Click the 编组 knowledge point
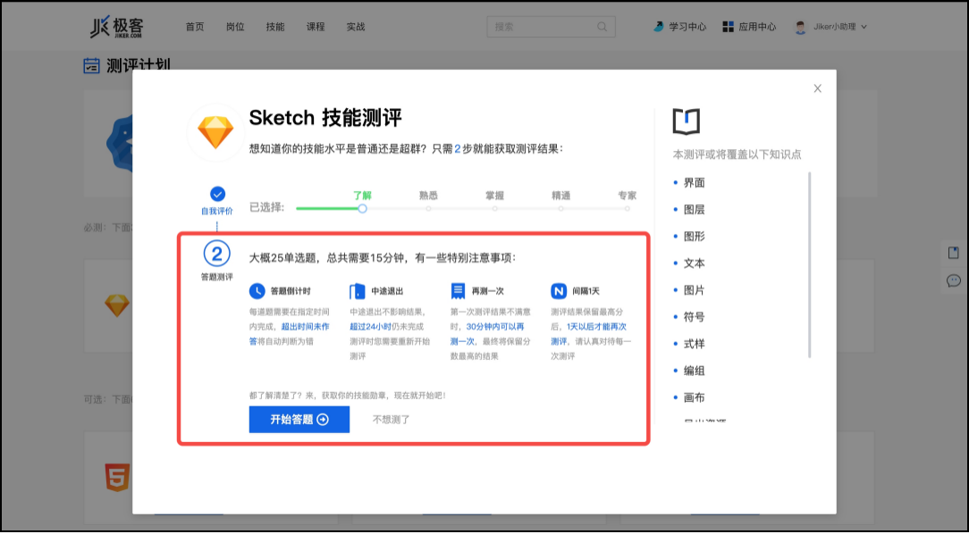 [694, 371]
